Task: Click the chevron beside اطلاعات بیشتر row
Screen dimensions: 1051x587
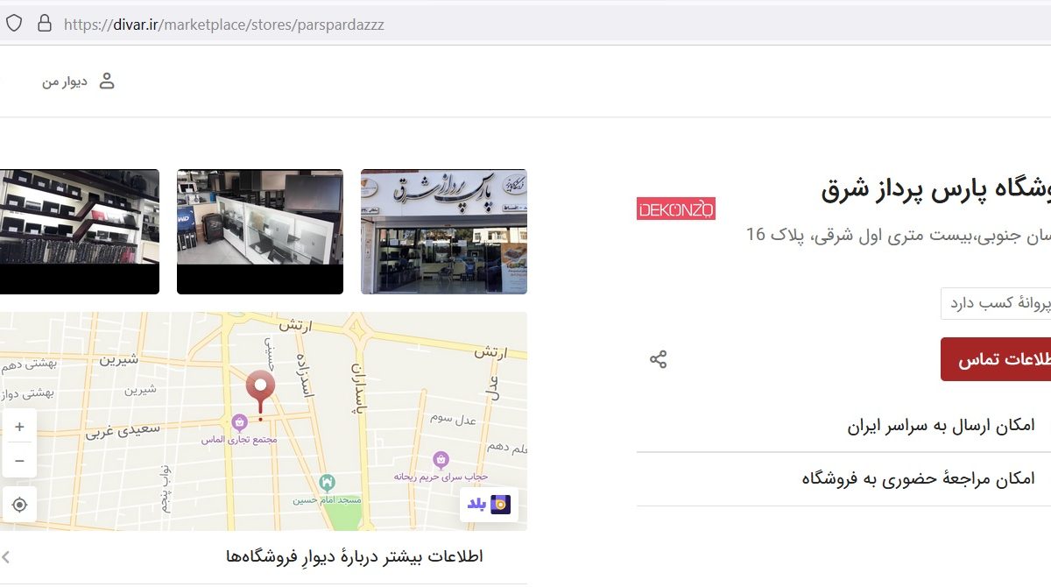Action: pos(5,556)
